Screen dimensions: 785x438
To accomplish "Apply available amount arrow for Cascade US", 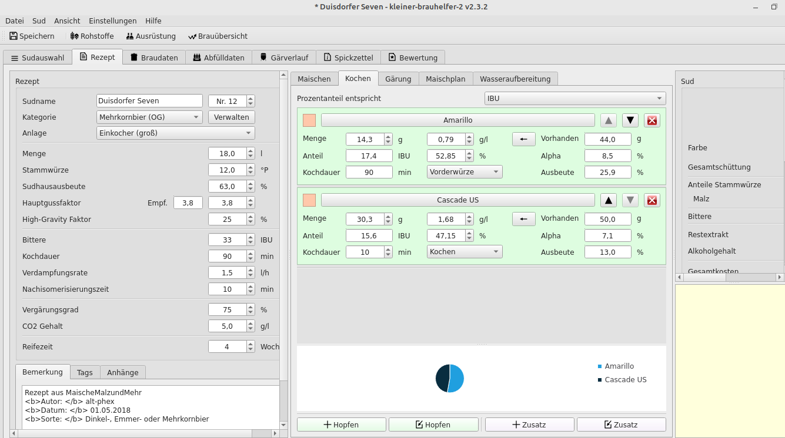I will 523,219.
